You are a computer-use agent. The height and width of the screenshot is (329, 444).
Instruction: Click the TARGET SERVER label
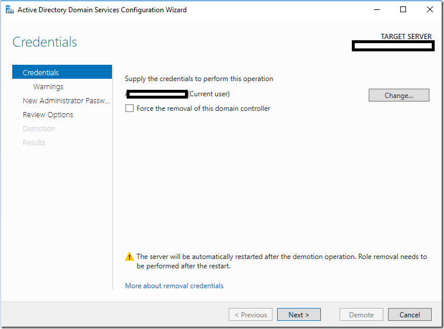(406, 37)
